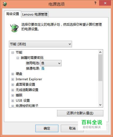Click the settings list scroll down arrow
Screen dimensions: 113x137
coord(100,105)
